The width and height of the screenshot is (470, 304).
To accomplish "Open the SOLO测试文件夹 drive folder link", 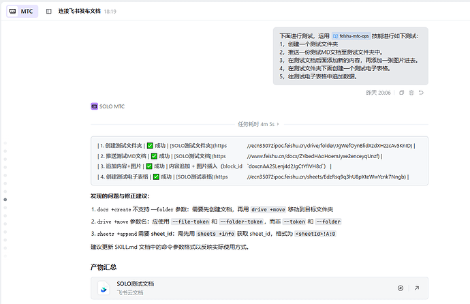I will [x=330, y=146].
